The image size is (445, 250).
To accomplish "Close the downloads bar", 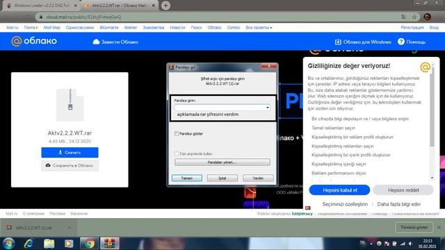I will pyautogui.click(x=439, y=227).
